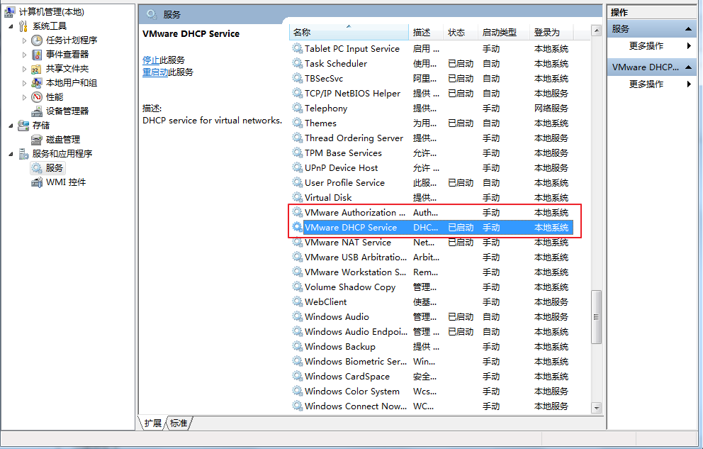Expand the 事件查看器 tree node

(24, 55)
